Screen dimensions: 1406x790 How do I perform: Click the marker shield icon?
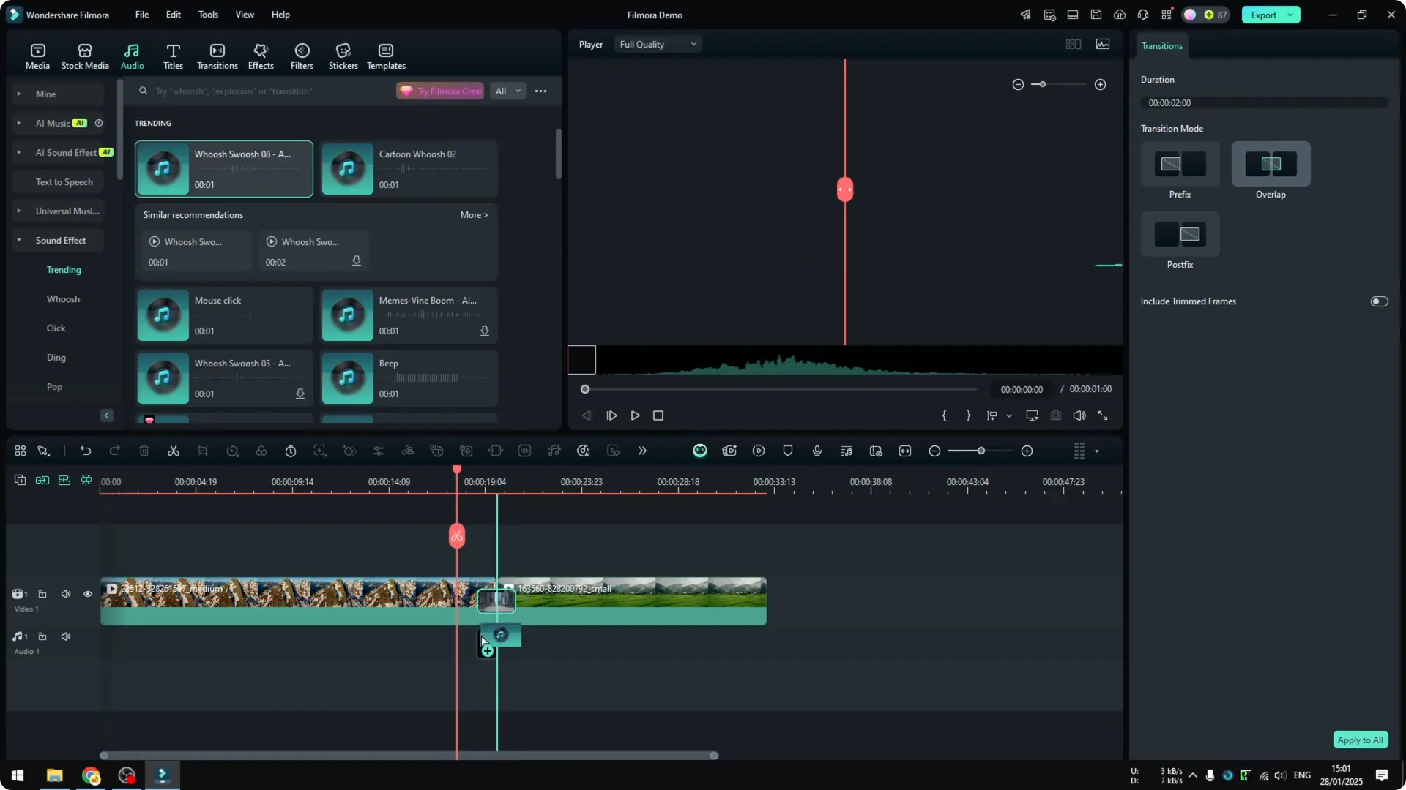point(788,451)
